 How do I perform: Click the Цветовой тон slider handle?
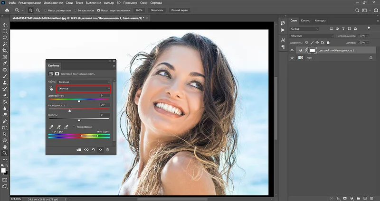coord(79,101)
